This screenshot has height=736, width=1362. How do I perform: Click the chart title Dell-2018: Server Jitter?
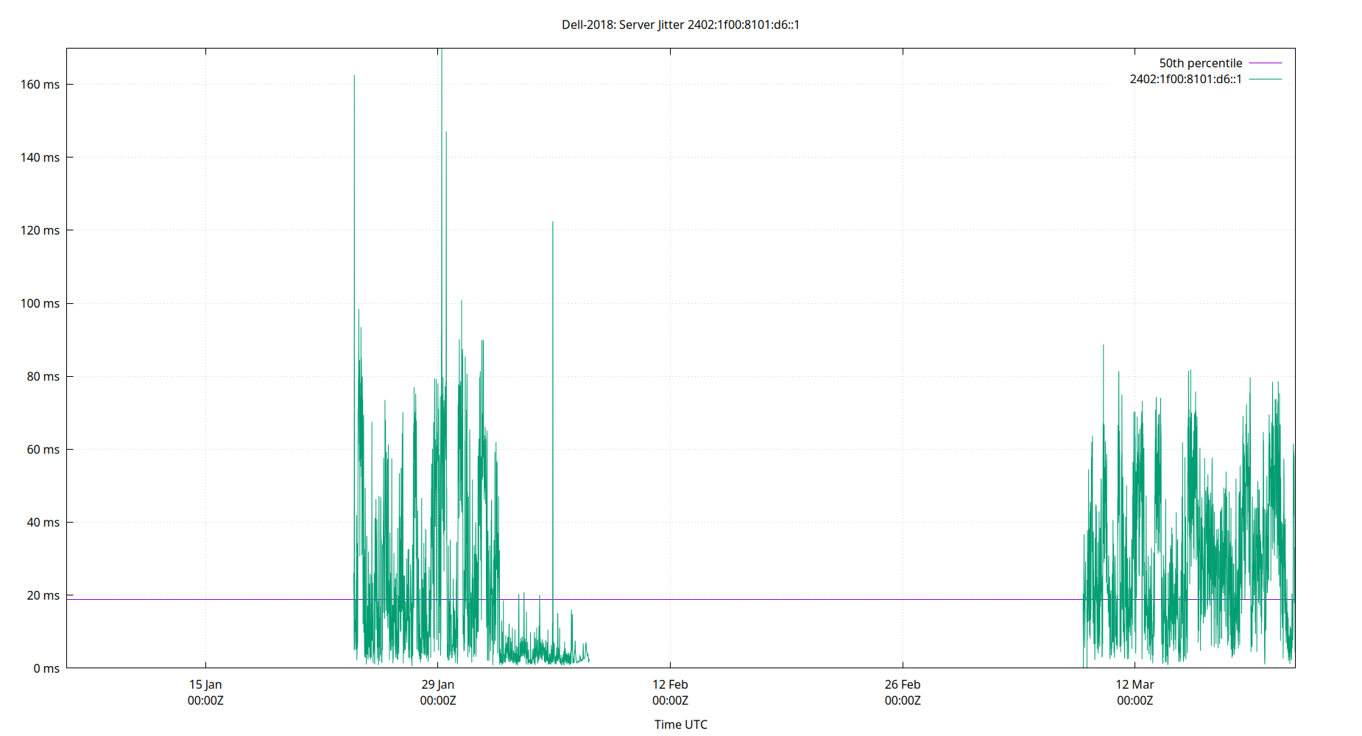coord(681,24)
